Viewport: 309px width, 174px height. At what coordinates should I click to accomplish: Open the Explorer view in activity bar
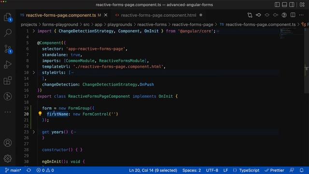click(8, 17)
